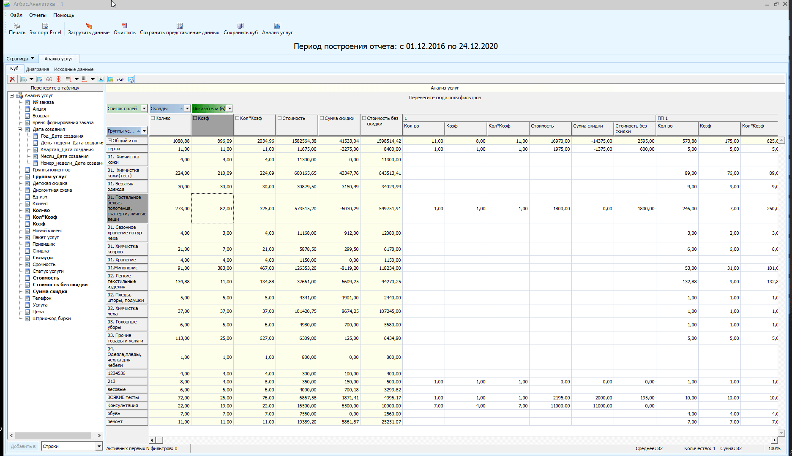Screen dimensions: 792x456
Task: Click the row height adjust icon
Action: [69, 79]
